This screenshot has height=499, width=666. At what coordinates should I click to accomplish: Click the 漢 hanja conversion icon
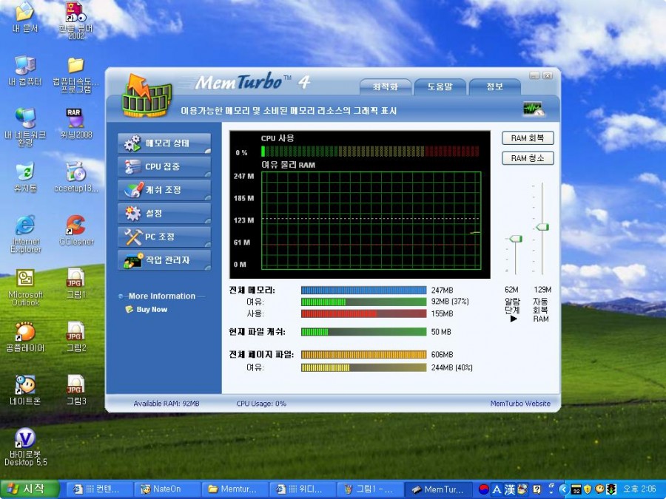click(x=509, y=489)
